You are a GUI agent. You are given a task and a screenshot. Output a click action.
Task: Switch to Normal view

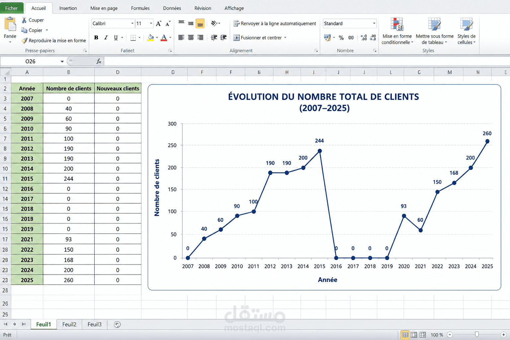coord(405,335)
